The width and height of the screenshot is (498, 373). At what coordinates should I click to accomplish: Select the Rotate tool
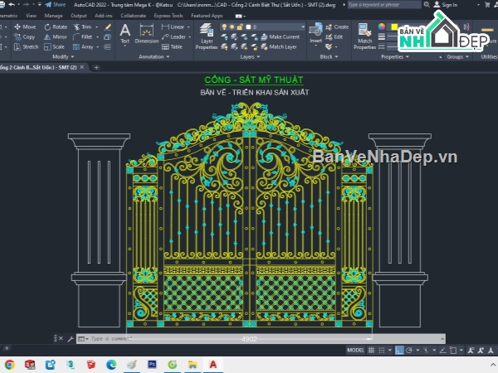pos(56,27)
